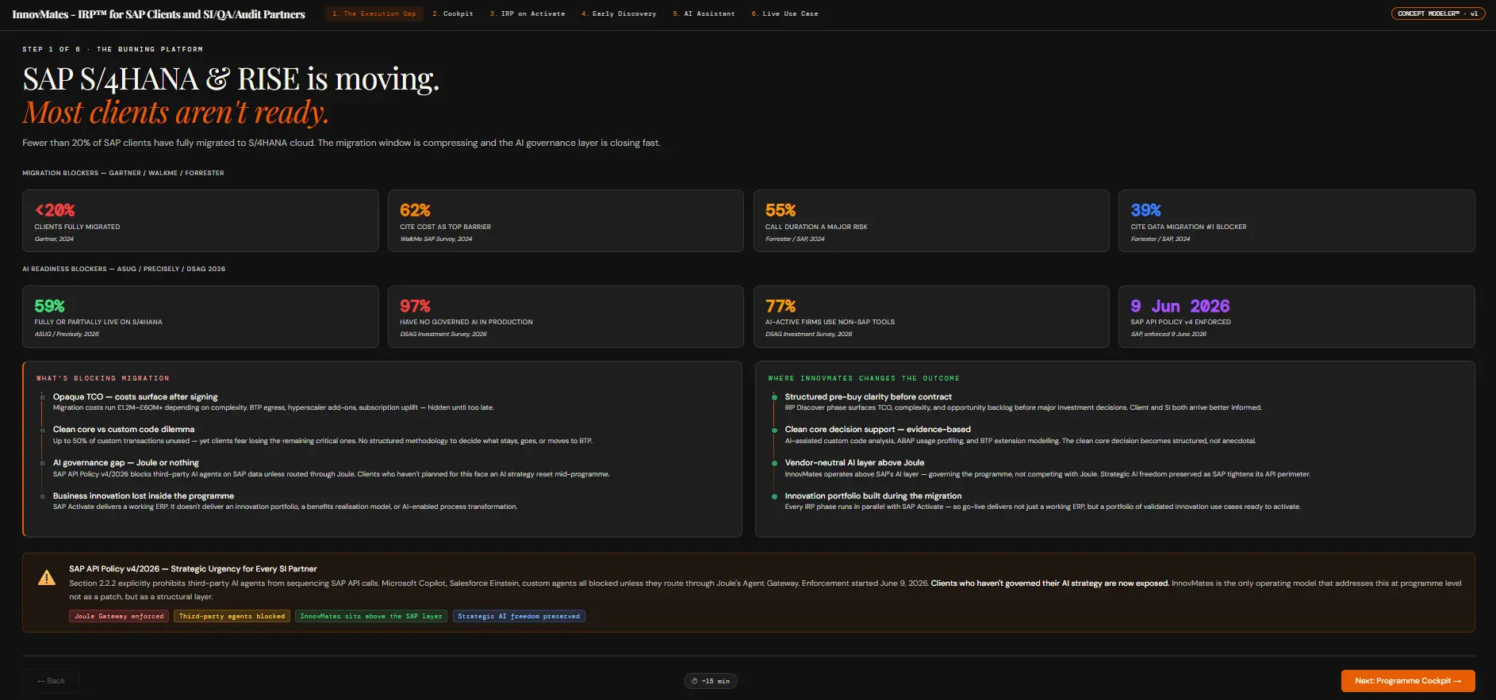The width and height of the screenshot is (1496, 700).
Task: Click "Innovation portfolio built during the migration"
Action: pos(873,495)
